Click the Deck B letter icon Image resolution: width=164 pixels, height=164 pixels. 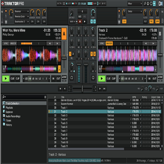click(x=160, y=34)
